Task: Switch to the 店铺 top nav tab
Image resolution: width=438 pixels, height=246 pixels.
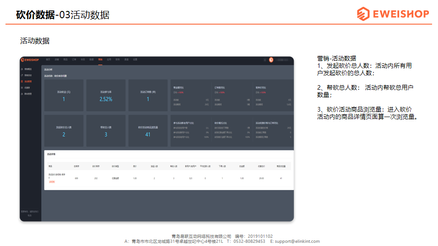Action: [57, 60]
